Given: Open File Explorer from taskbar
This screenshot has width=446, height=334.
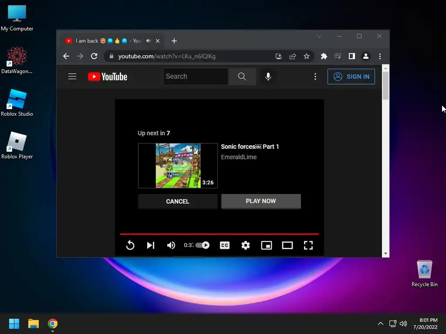Looking at the screenshot, I should pyautogui.click(x=33, y=324).
